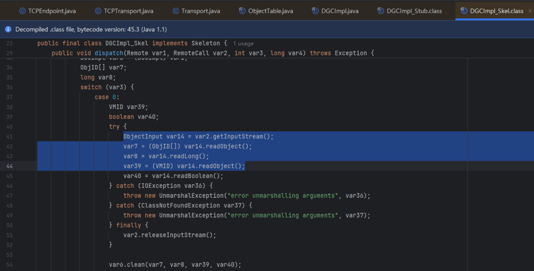Click UnmarshalException on line 47
This screenshot has height=271, width=534.
191,196
